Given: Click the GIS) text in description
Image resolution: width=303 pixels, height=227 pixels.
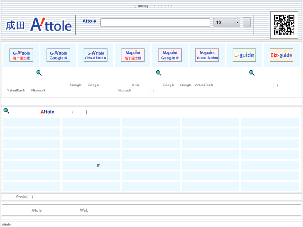Looking at the screenshot, I should [135, 85].
